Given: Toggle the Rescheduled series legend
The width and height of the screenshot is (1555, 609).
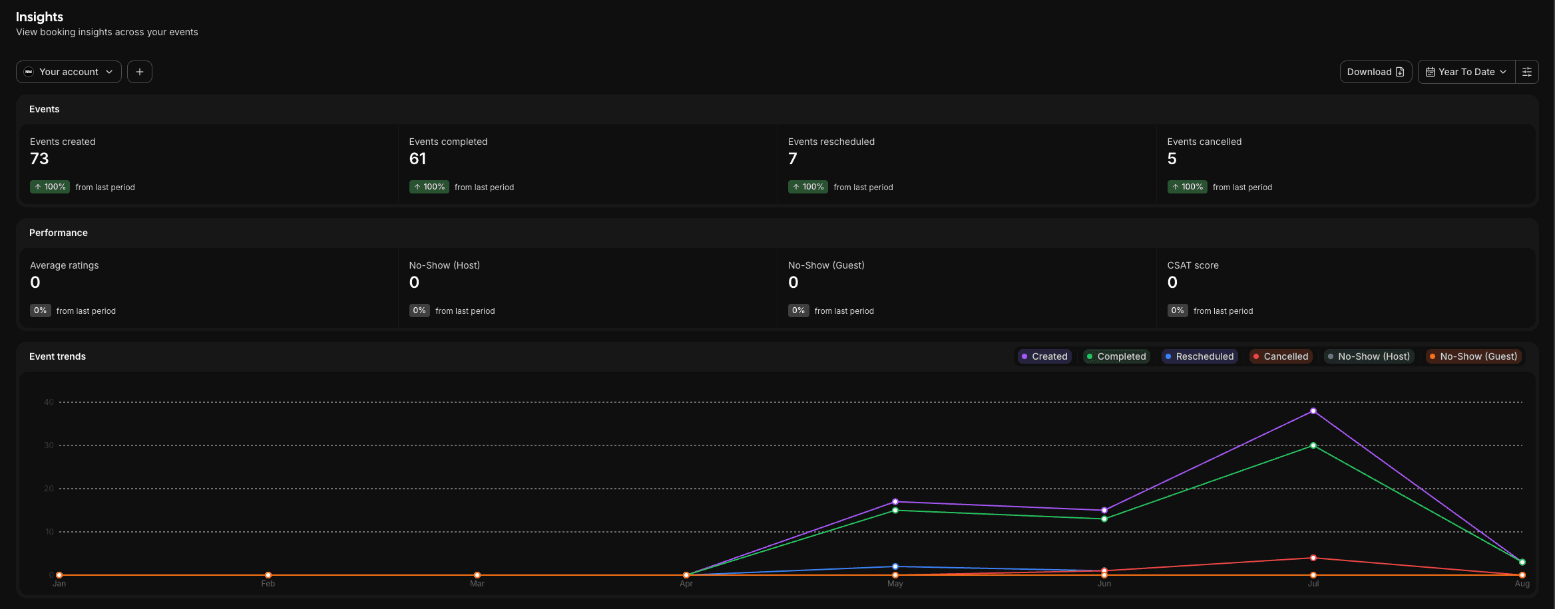Looking at the screenshot, I should click(x=1200, y=356).
